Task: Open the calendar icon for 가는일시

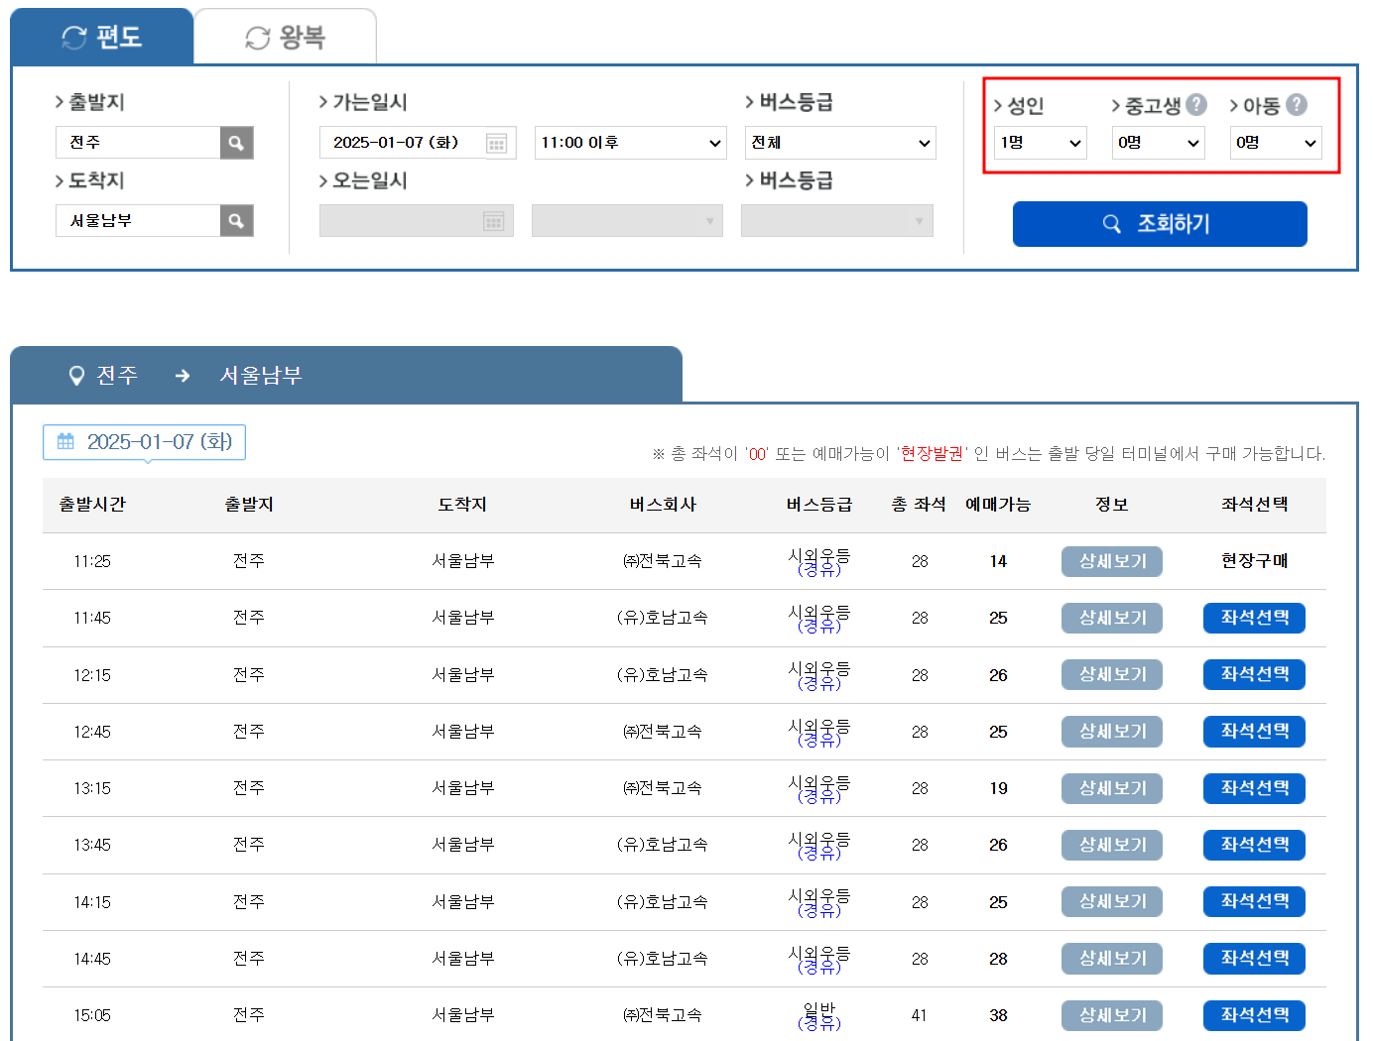Action: point(497,144)
